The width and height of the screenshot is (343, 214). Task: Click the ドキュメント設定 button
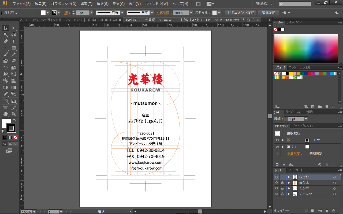coord(240,13)
